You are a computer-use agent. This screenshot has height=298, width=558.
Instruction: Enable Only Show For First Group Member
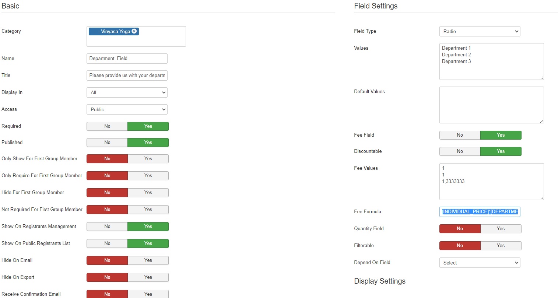pos(148,159)
